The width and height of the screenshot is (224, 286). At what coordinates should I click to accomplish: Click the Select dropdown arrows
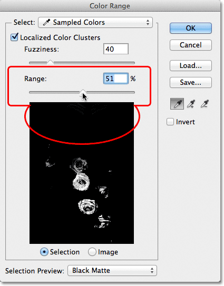[x=148, y=23]
